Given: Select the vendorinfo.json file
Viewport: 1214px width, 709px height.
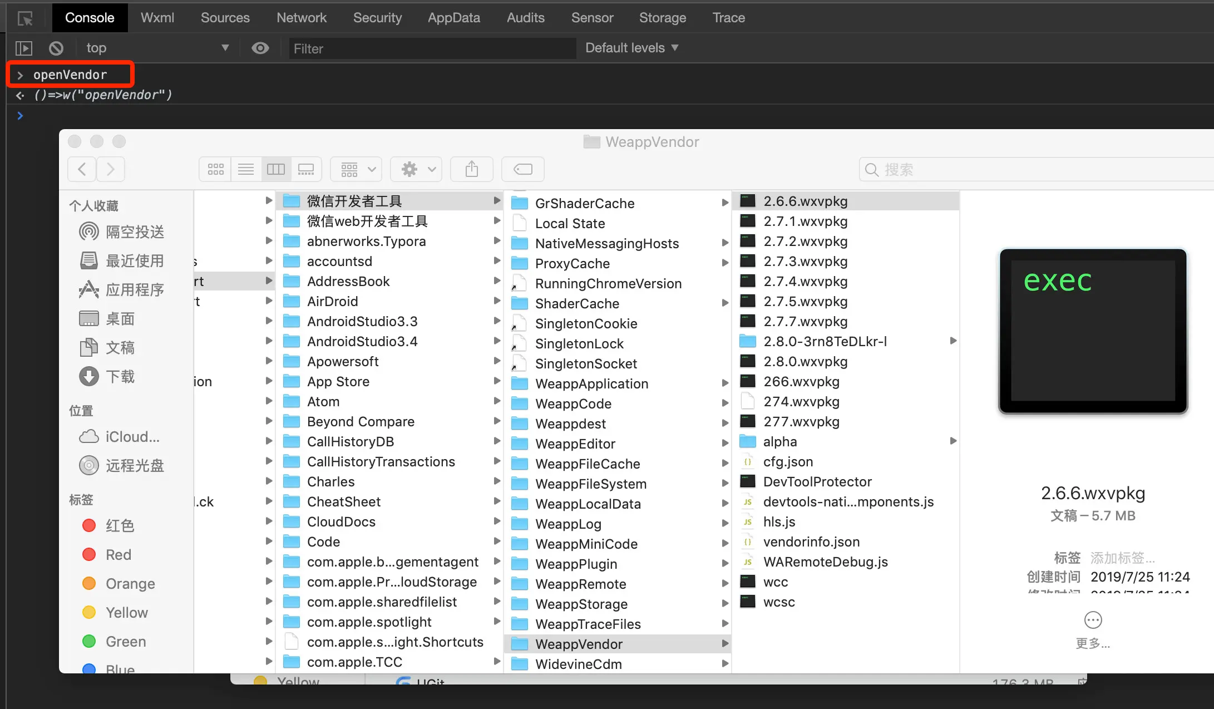Looking at the screenshot, I should click(x=811, y=541).
